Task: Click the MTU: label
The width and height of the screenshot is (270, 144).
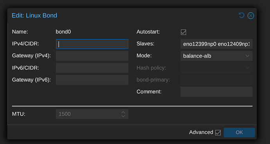Action: point(19,114)
